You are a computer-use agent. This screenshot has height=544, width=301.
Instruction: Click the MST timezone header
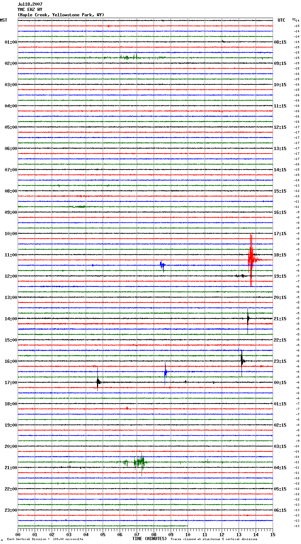4,20
